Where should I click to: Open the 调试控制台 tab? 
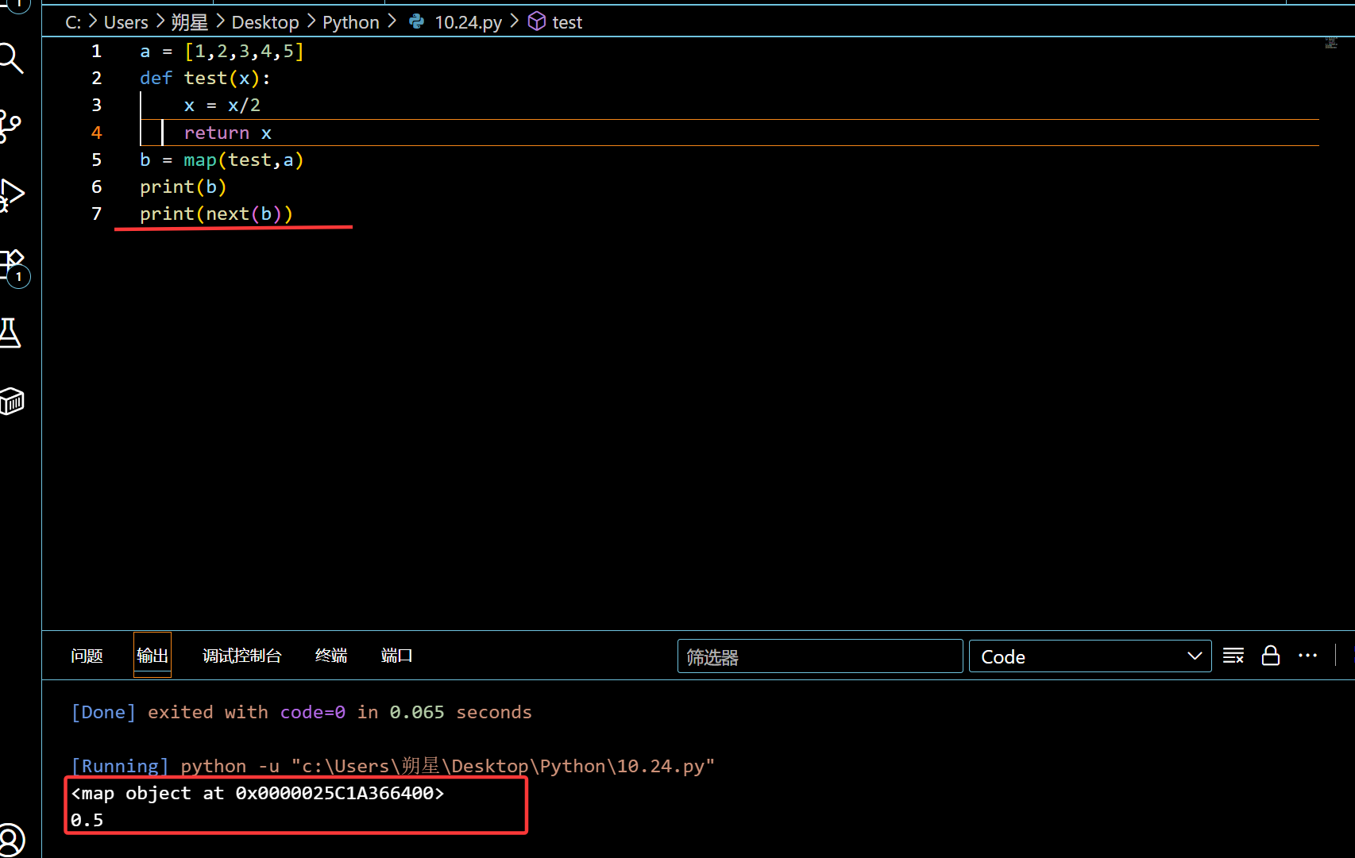(242, 656)
